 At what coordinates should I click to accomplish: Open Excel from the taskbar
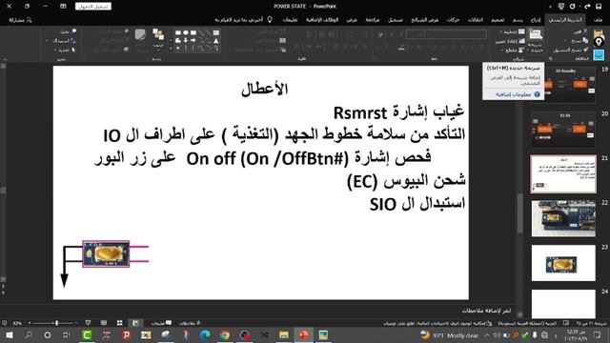click(146, 334)
